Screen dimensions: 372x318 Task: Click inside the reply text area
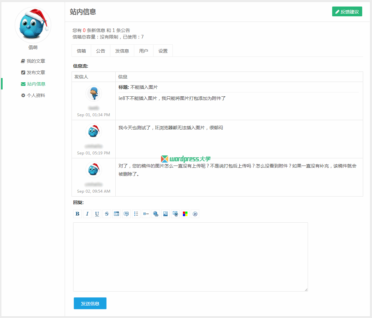click(190, 256)
